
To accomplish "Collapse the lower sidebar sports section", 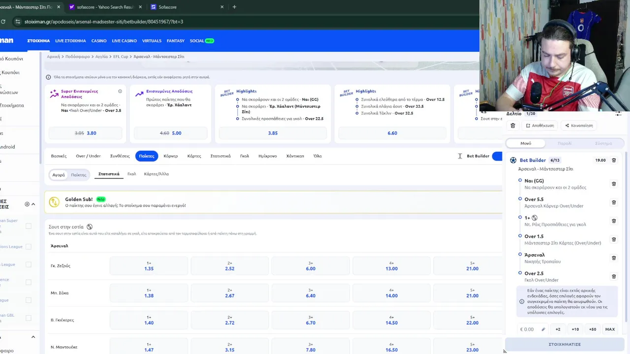I will coord(33,337).
